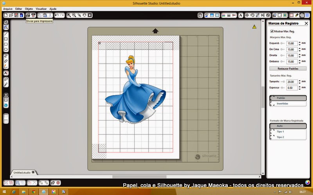Select the arrow Selection tool

(x=6, y=22)
